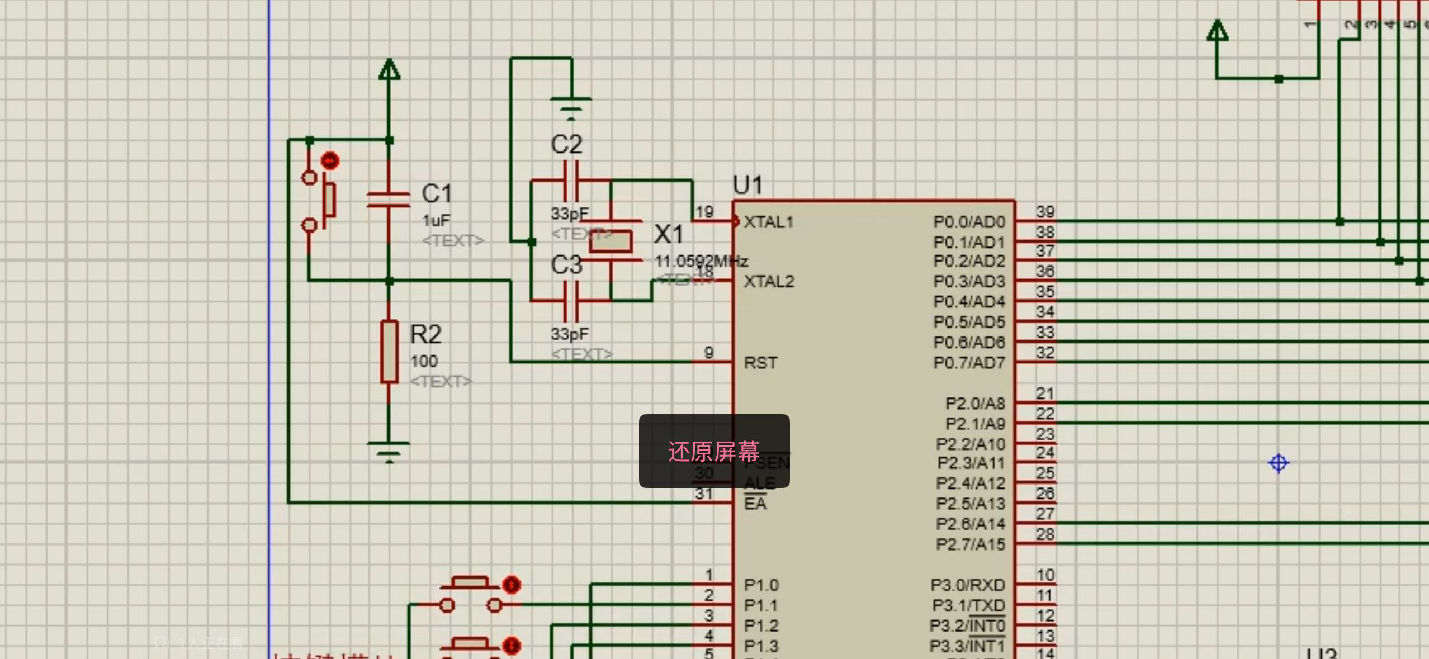1429x659 pixels.
Task: Click the 100 value of R2
Action: click(424, 361)
